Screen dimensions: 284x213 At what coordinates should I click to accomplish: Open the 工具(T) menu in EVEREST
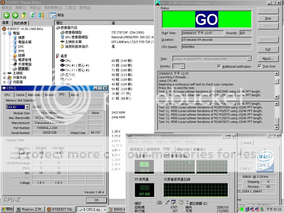click(x=70, y=8)
